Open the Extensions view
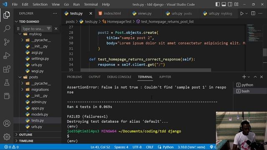 tap(7, 69)
